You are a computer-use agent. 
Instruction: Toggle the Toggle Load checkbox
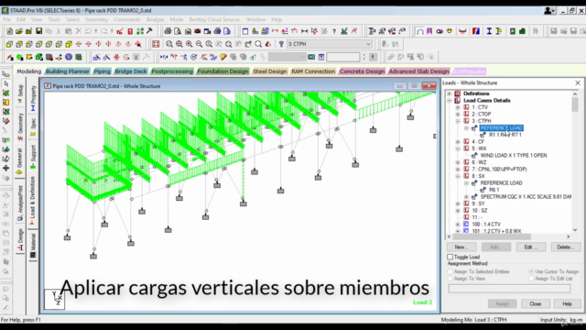450,257
